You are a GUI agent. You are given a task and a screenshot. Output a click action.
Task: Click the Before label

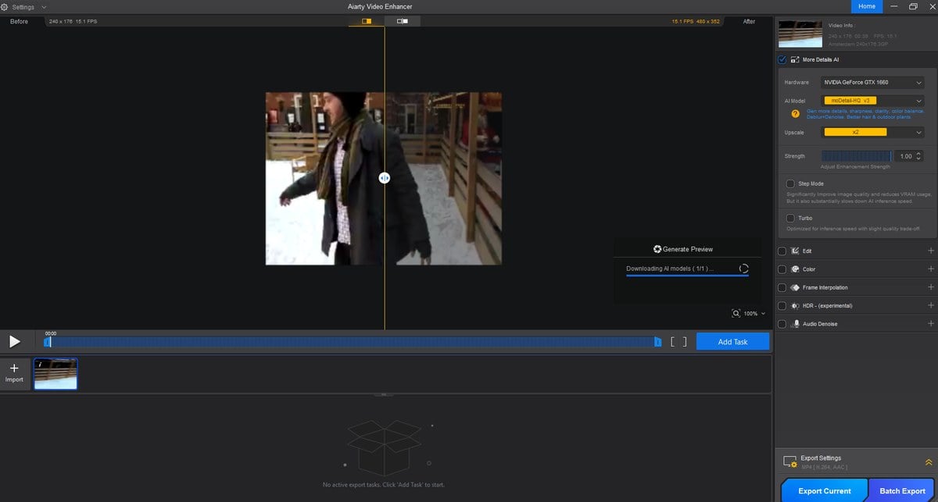pos(19,21)
